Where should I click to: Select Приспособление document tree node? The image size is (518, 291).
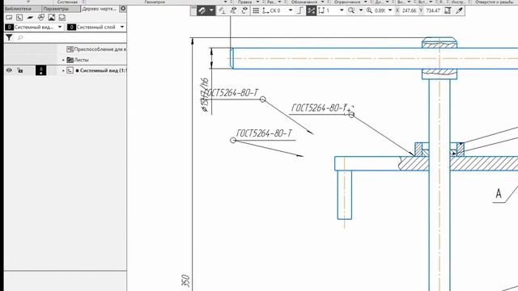pyautogui.click(x=96, y=49)
